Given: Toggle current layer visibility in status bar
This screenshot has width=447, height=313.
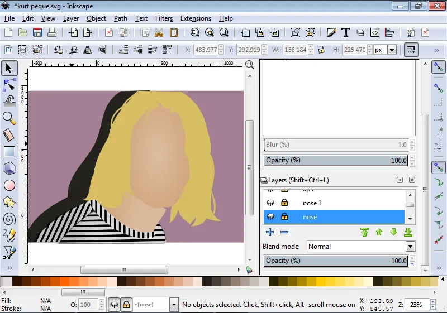Looking at the screenshot, I should pos(114,305).
